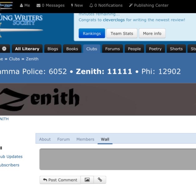The height and width of the screenshot is (189, 196).
Task: Switch to the Forums tab
Action: [x=112, y=49]
